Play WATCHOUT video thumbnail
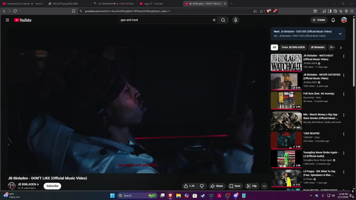The width and height of the screenshot is (356, 200). point(286,62)
